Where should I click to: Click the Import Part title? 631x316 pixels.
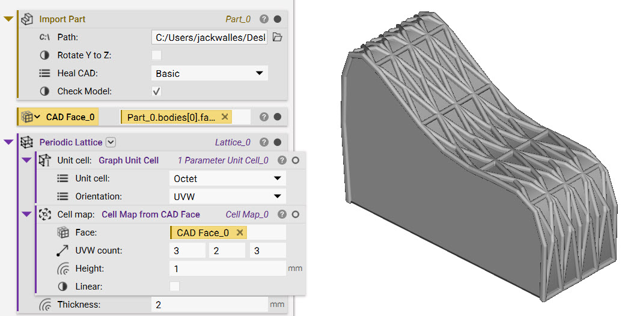[62, 19]
